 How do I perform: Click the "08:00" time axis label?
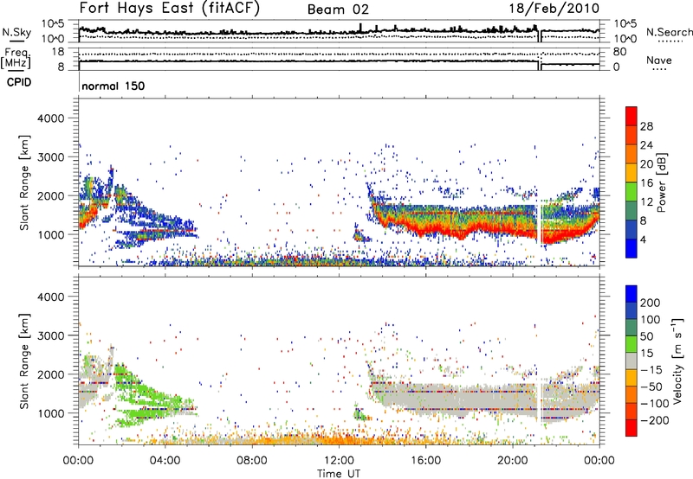click(x=252, y=461)
